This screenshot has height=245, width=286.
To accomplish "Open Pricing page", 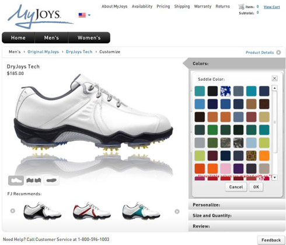I will pos(163,6).
